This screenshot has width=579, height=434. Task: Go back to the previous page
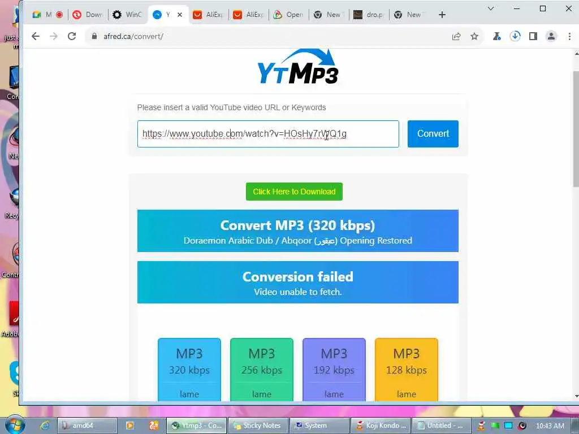pos(36,36)
